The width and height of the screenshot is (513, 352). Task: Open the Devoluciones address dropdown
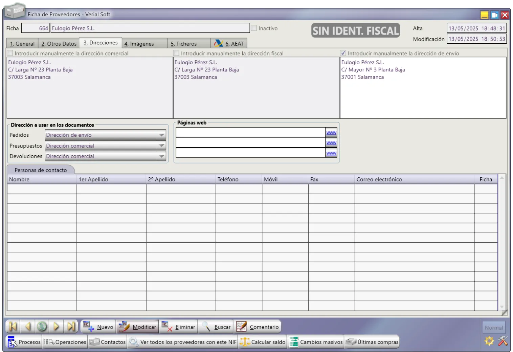pos(161,156)
